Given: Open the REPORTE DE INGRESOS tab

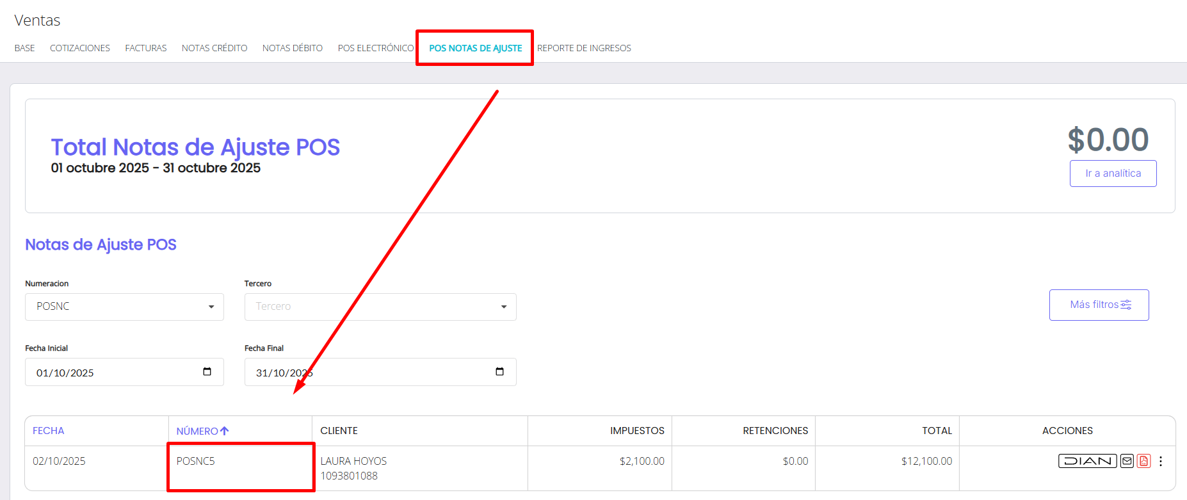Looking at the screenshot, I should coord(584,48).
